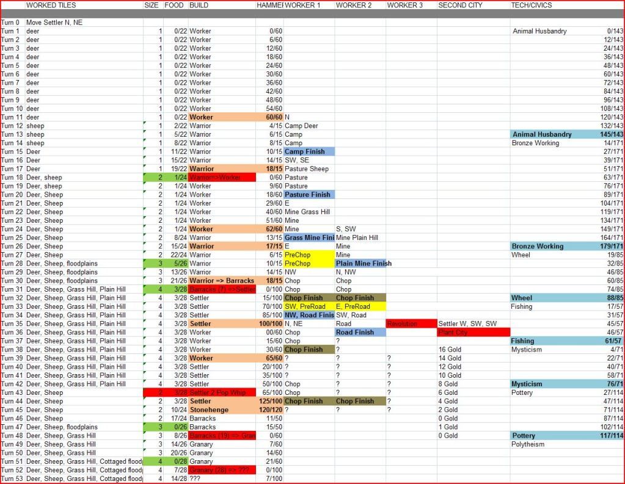625x484 pixels.
Task: Select the red 'Warrior=>Worker' cell
Action: pyautogui.click(x=221, y=178)
